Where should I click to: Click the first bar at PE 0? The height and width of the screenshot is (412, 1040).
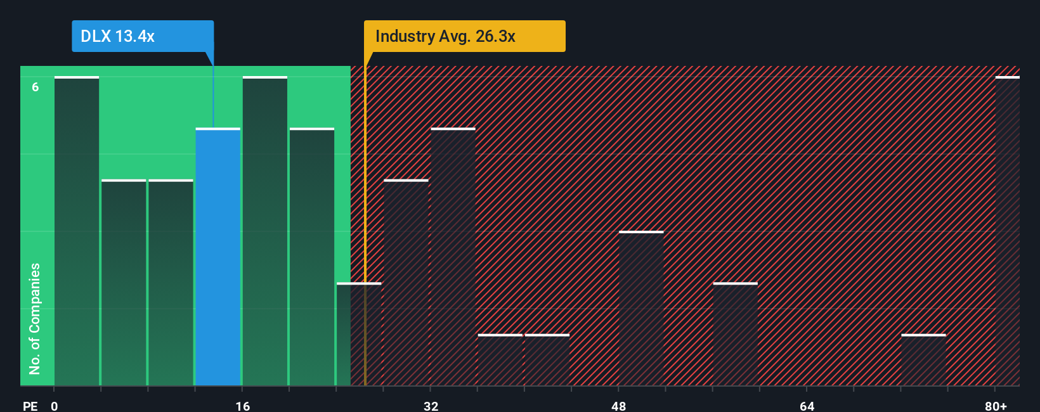point(77,231)
